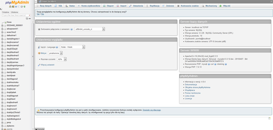Image resolution: width=273 pixels, height=130 pixels.
Task: Open the language dropdown Polski - Polish
Action: (x=73, y=47)
